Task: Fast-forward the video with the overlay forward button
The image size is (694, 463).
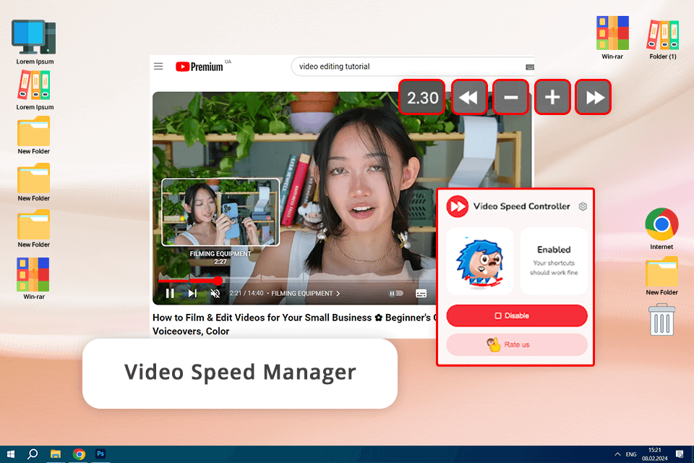Action: point(594,97)
